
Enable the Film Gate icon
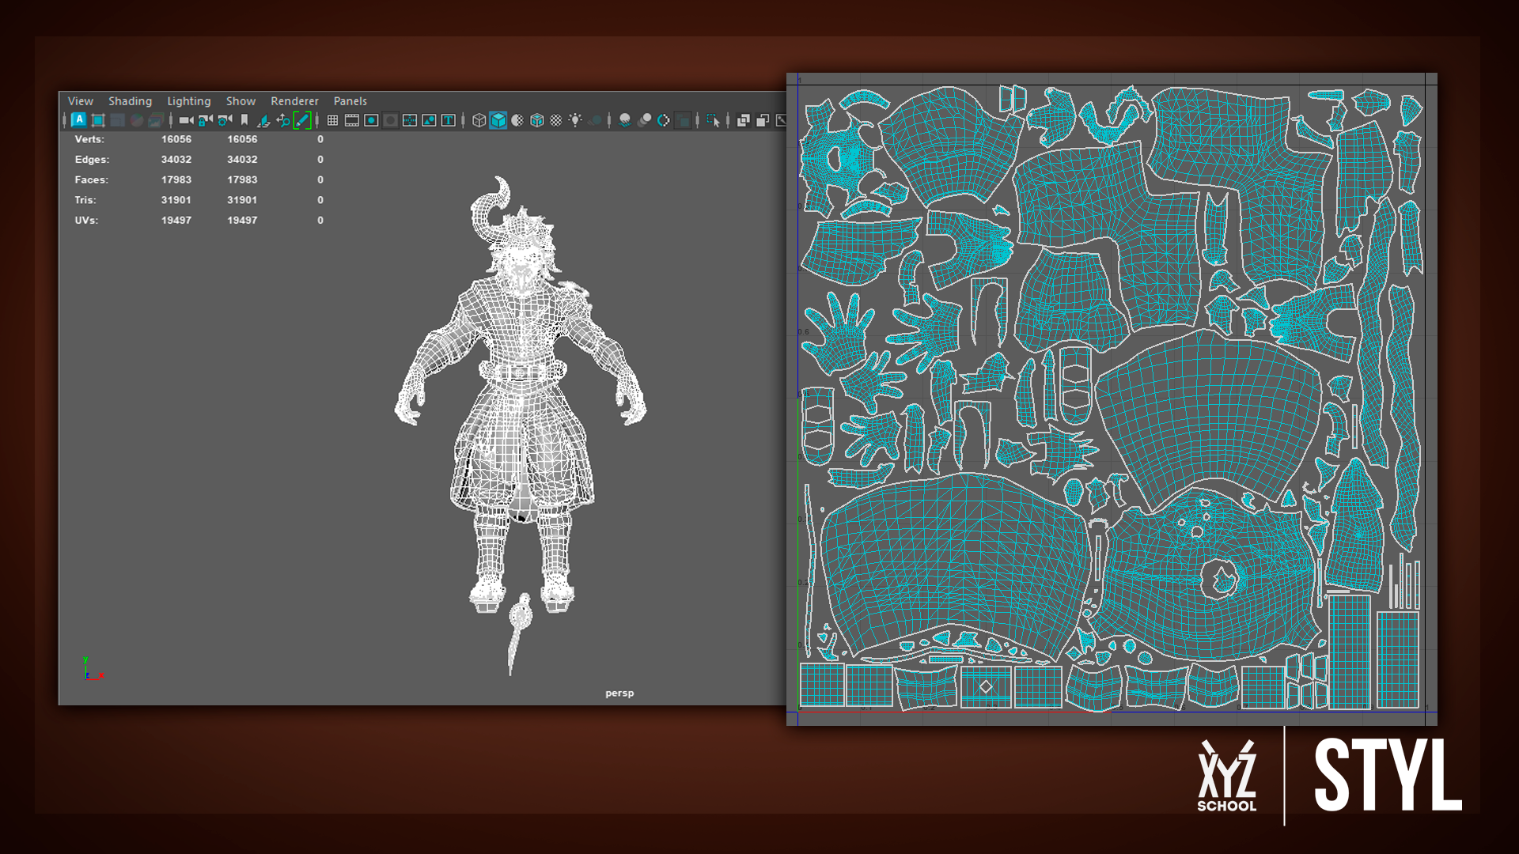(x=352, y=120)
